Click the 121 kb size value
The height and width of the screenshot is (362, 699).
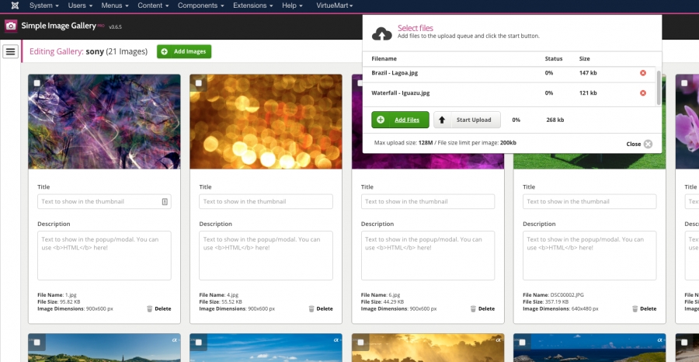click(x=588, y=92)
